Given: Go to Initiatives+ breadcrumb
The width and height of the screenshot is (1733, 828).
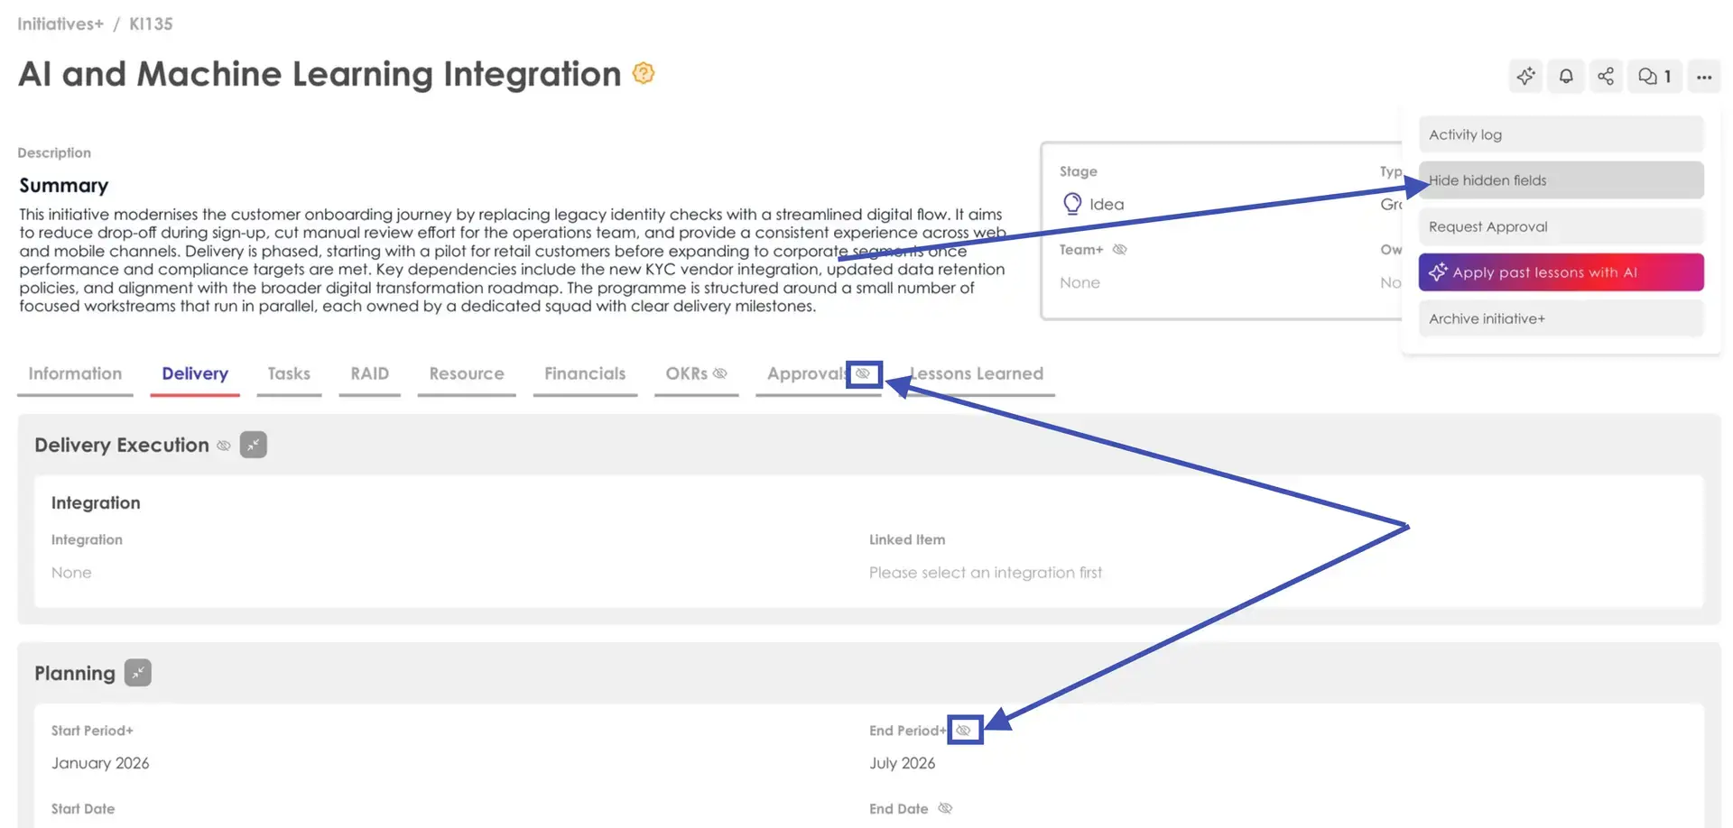Looking at the screenshot, I should [60, 24].
